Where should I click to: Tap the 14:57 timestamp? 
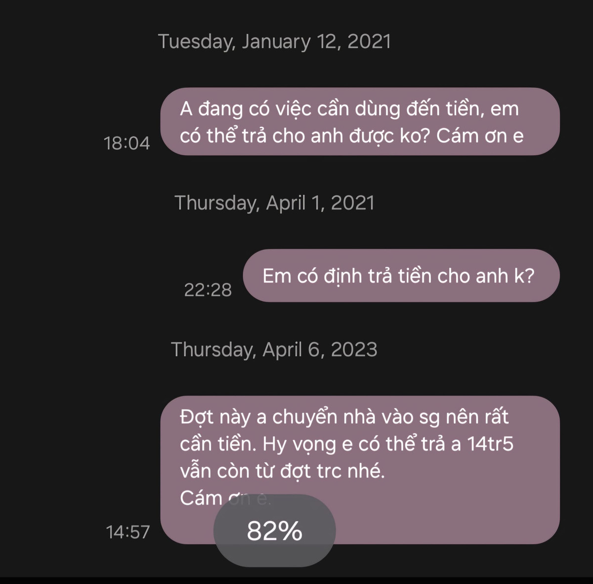coord(128,533)
